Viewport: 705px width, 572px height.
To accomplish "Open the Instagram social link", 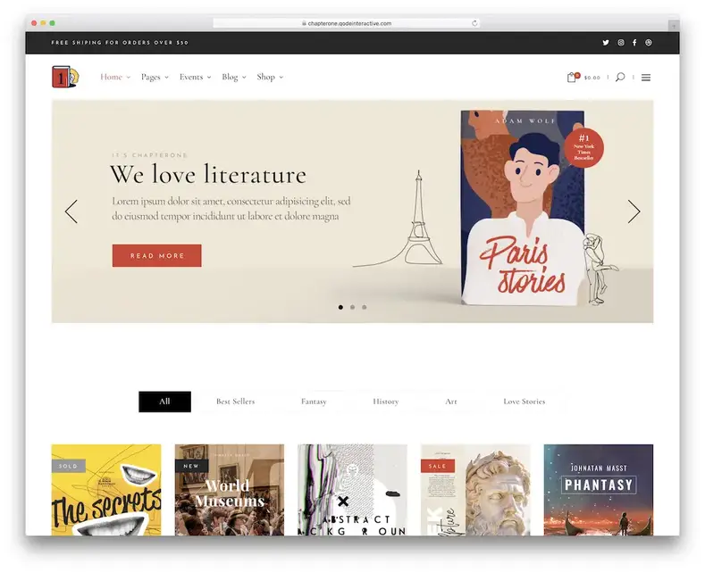I will point(620,43).
